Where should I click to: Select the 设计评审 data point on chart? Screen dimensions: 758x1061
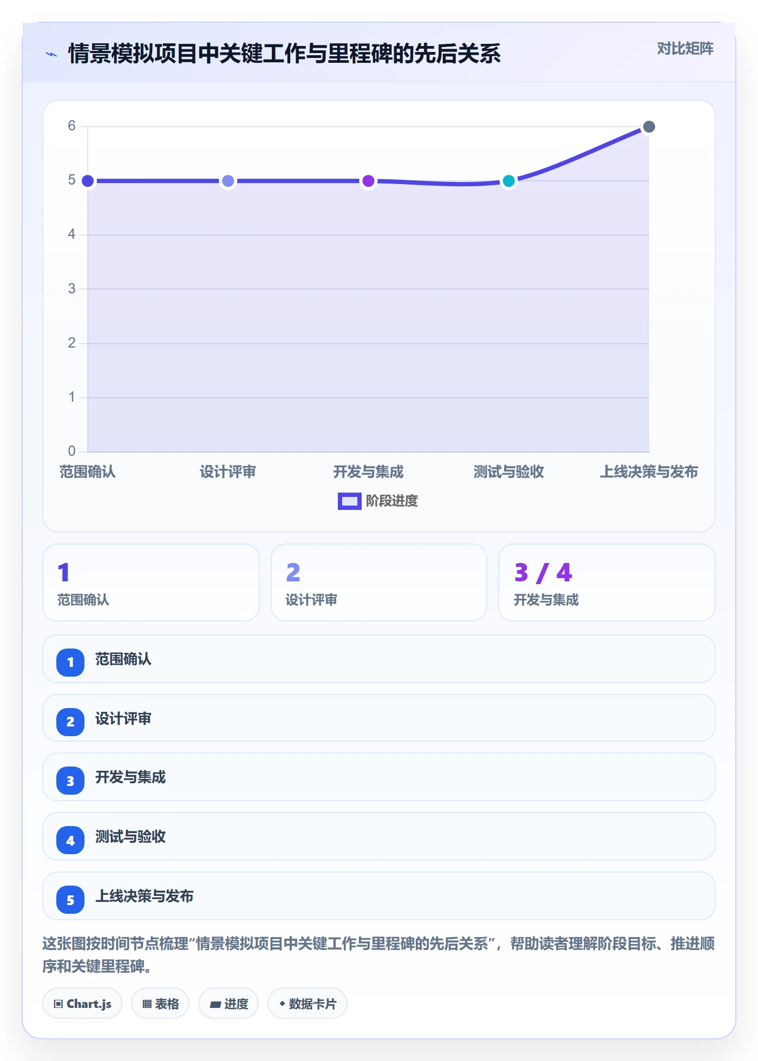click(x=228, y=181)
